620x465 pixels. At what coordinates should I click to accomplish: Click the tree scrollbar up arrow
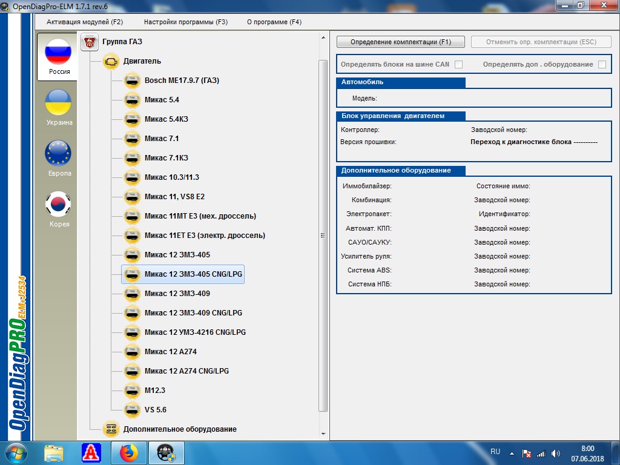pos(323,38)
